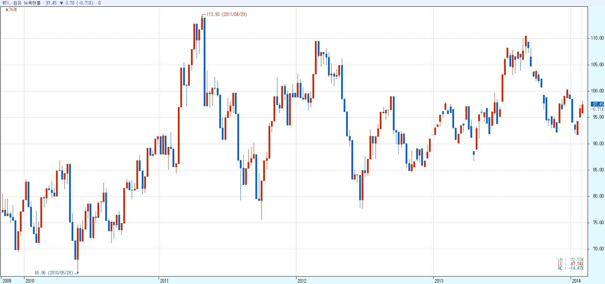Click the LC 47.74% statistic

point(571,264)
